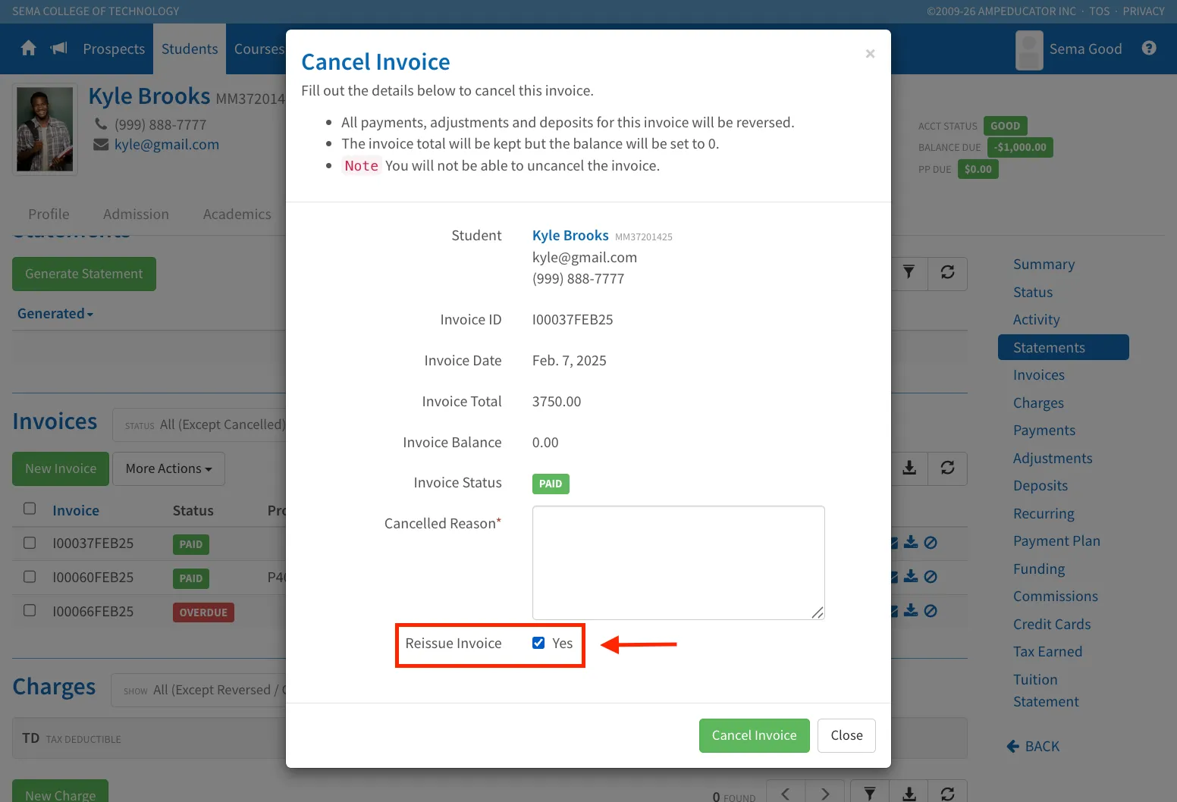Screen dimensions: 1177x802
Task: Download invoice I00037FEB25
Action: (911, 543)
